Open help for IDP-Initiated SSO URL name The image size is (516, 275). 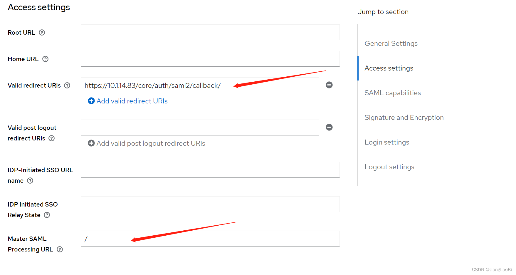point(30,181)
